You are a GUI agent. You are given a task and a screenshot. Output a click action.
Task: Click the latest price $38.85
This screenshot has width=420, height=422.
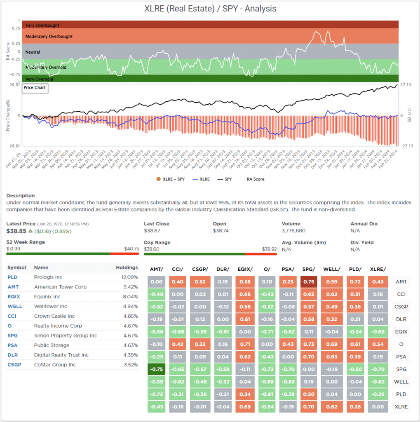click(x=16, y=231)
